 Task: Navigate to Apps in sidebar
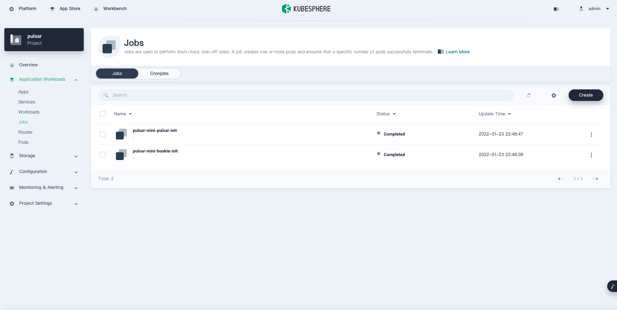pyautogui.click(x=23, y=92)
